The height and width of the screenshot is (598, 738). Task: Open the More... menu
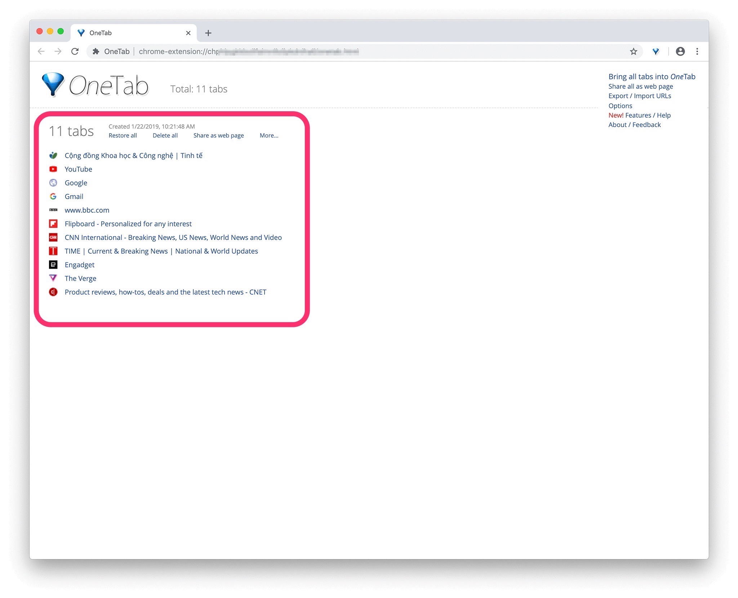click(269, 135)
